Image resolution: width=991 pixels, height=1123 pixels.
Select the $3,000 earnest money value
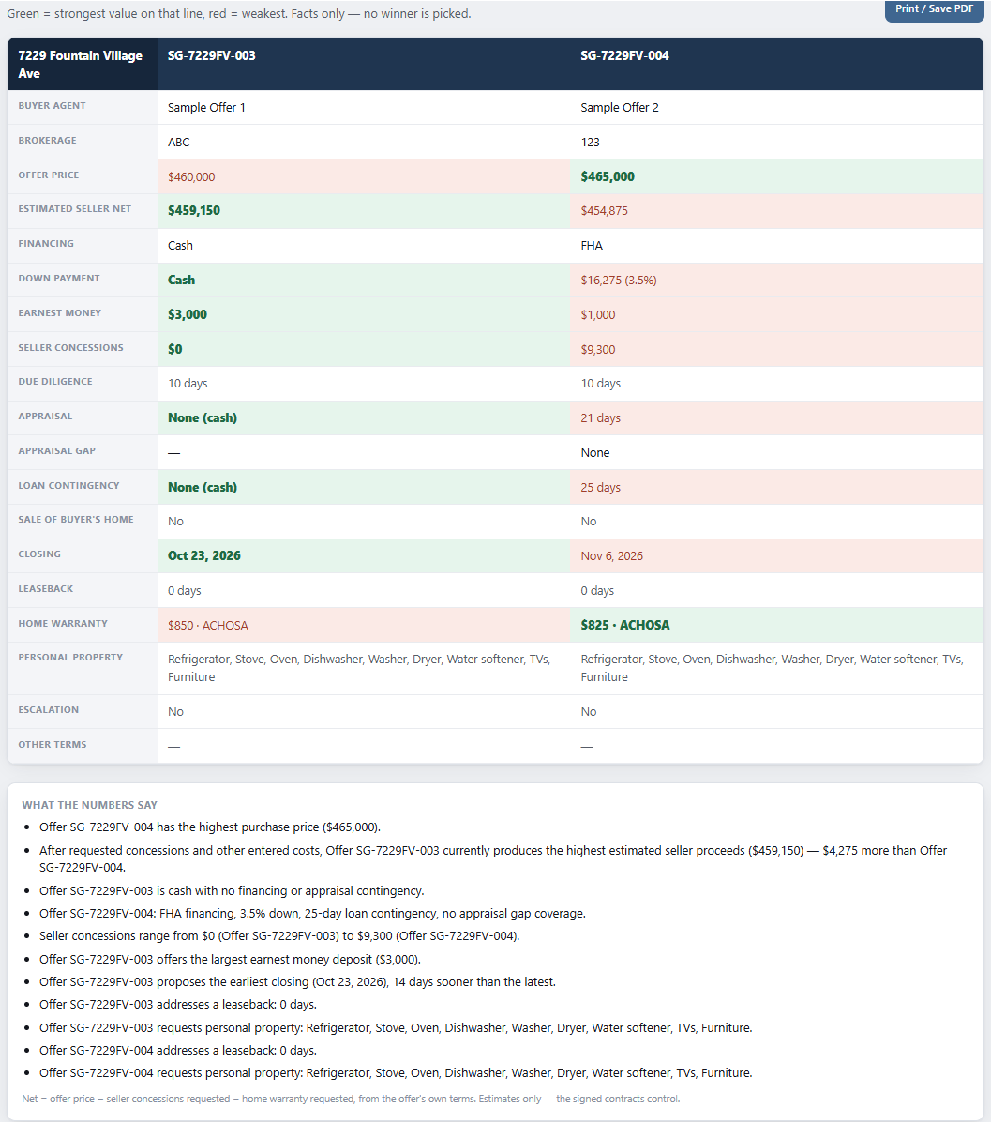(188, 314)
